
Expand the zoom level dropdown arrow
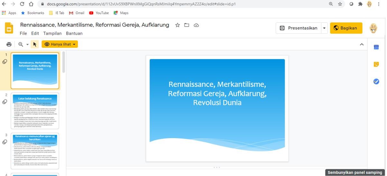point(27,45)
